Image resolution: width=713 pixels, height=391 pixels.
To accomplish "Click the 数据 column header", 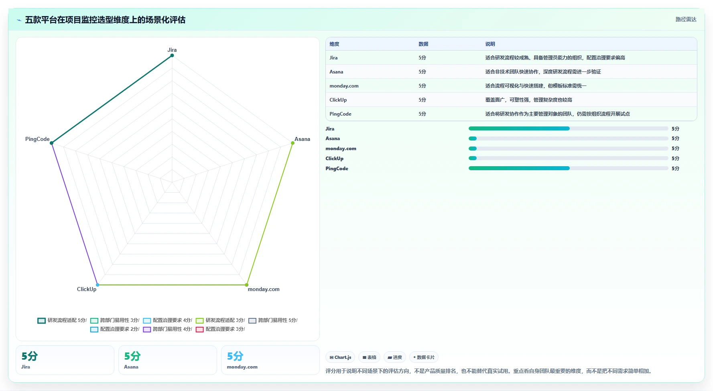I will point(423,44).
